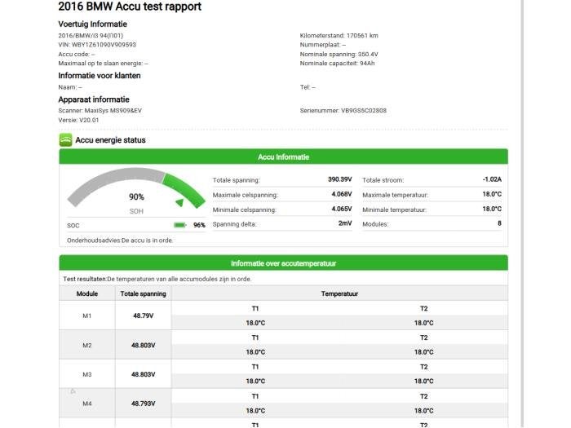The height and width of the screenshot is (428, 571).
Task: Click the T1 label in the M1 row
Action: (255, 309)
